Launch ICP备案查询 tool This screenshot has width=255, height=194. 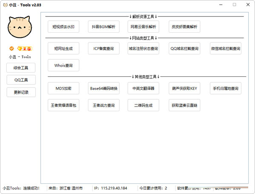[x=104, y=48]
